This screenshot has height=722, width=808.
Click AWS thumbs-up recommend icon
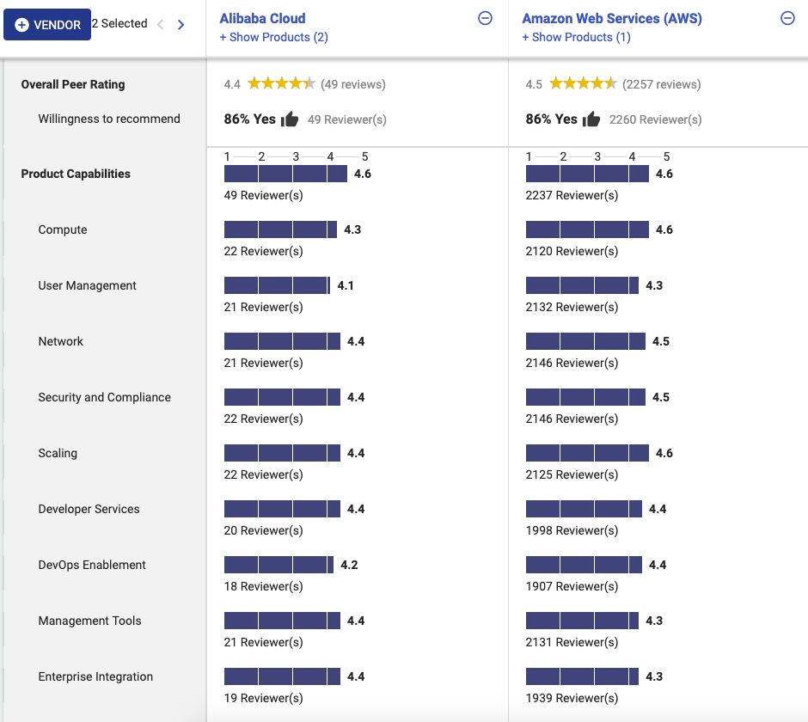coord(591,119)
